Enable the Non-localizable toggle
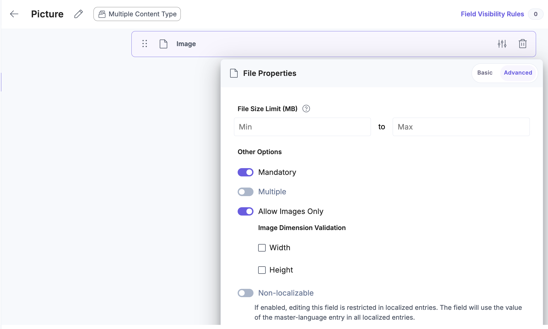The width and height of the screenshot is (548, 329). tap(245, 293)
